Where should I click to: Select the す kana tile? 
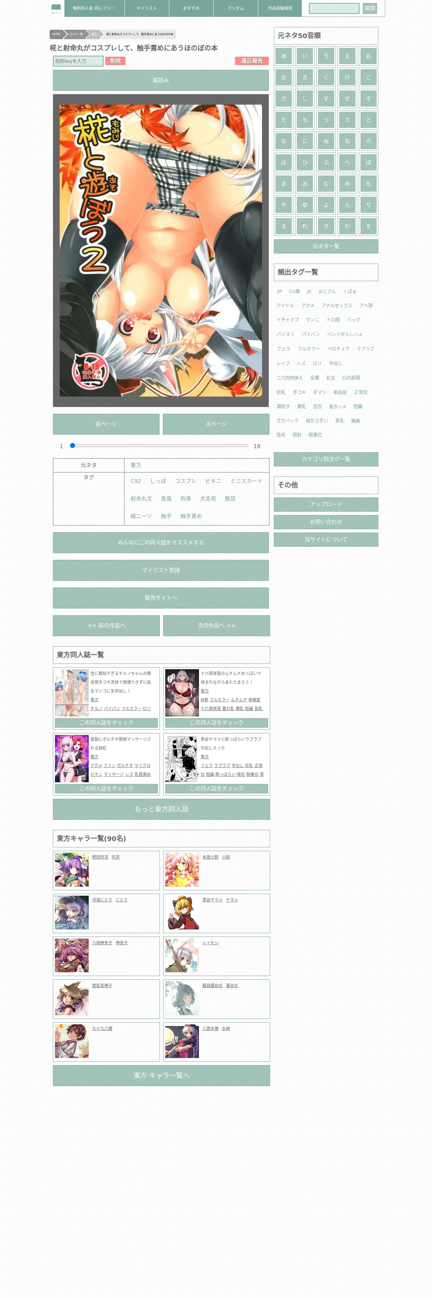(326, 99)
